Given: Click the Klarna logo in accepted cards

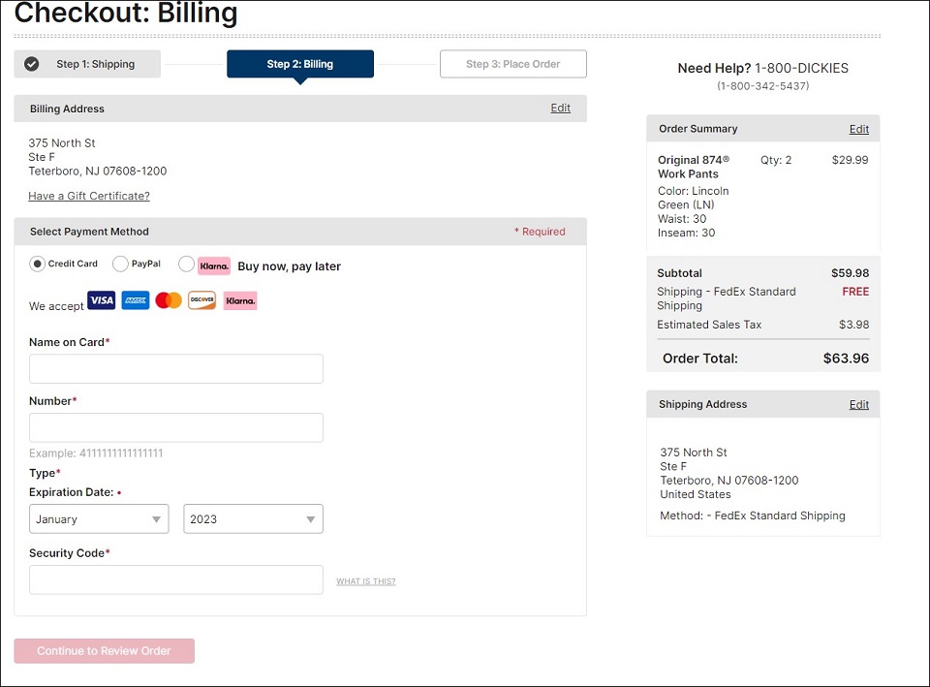Looking at the screenshot, I should (240, 300).
